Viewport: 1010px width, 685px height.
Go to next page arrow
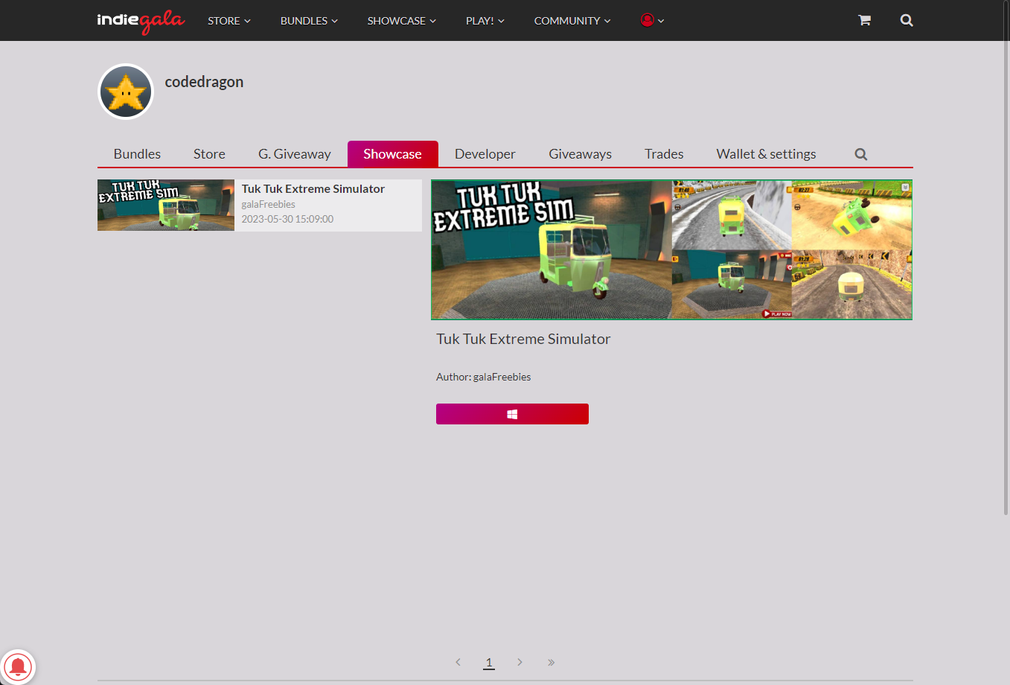tap(520, 662)
